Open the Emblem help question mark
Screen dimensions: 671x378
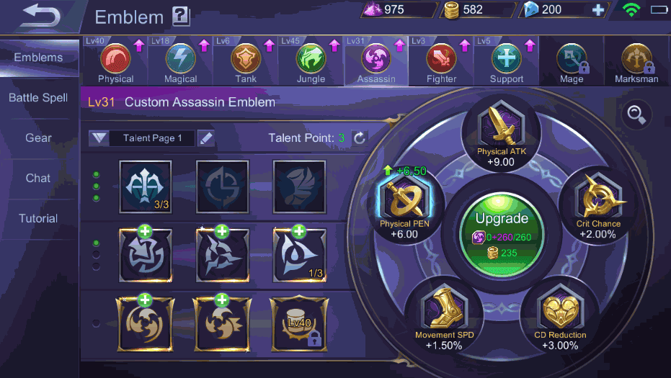(181, 17)
